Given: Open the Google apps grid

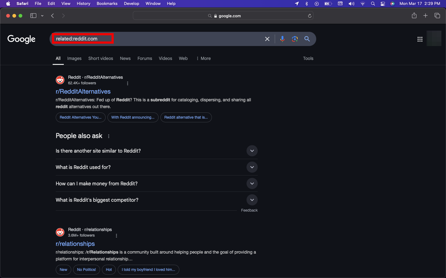Looking at the screenshot, I should tap(420, 39).
